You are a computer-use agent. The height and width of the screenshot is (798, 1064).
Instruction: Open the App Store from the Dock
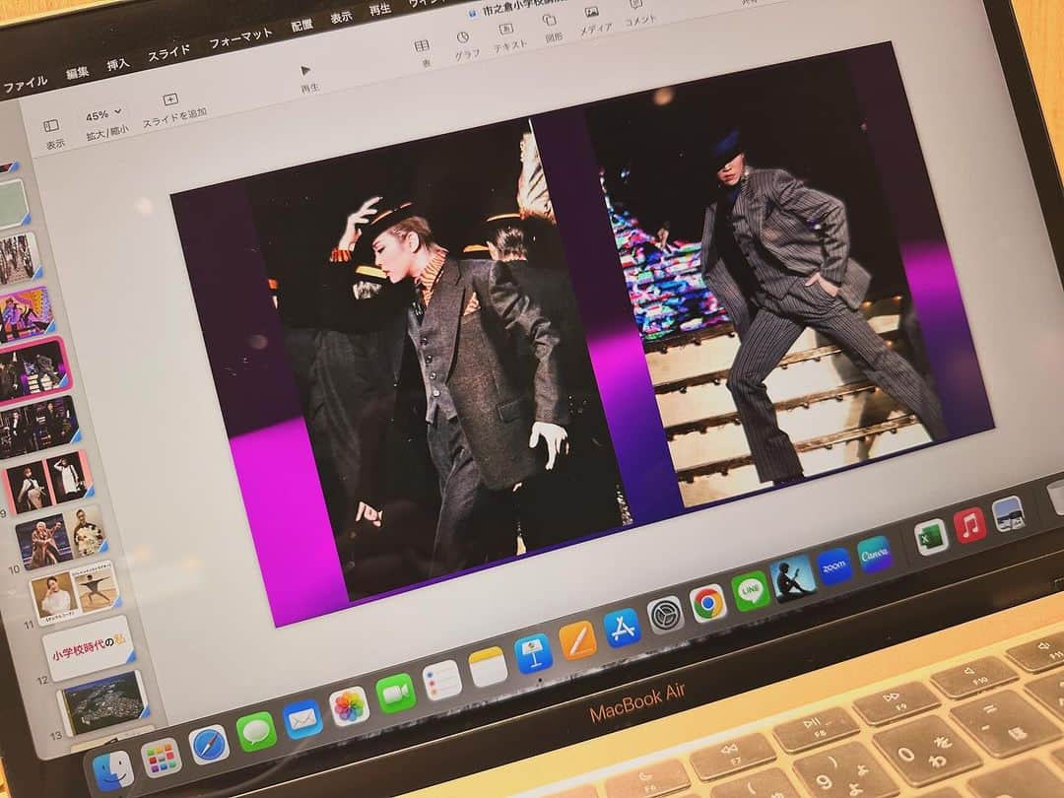(623, 628)
